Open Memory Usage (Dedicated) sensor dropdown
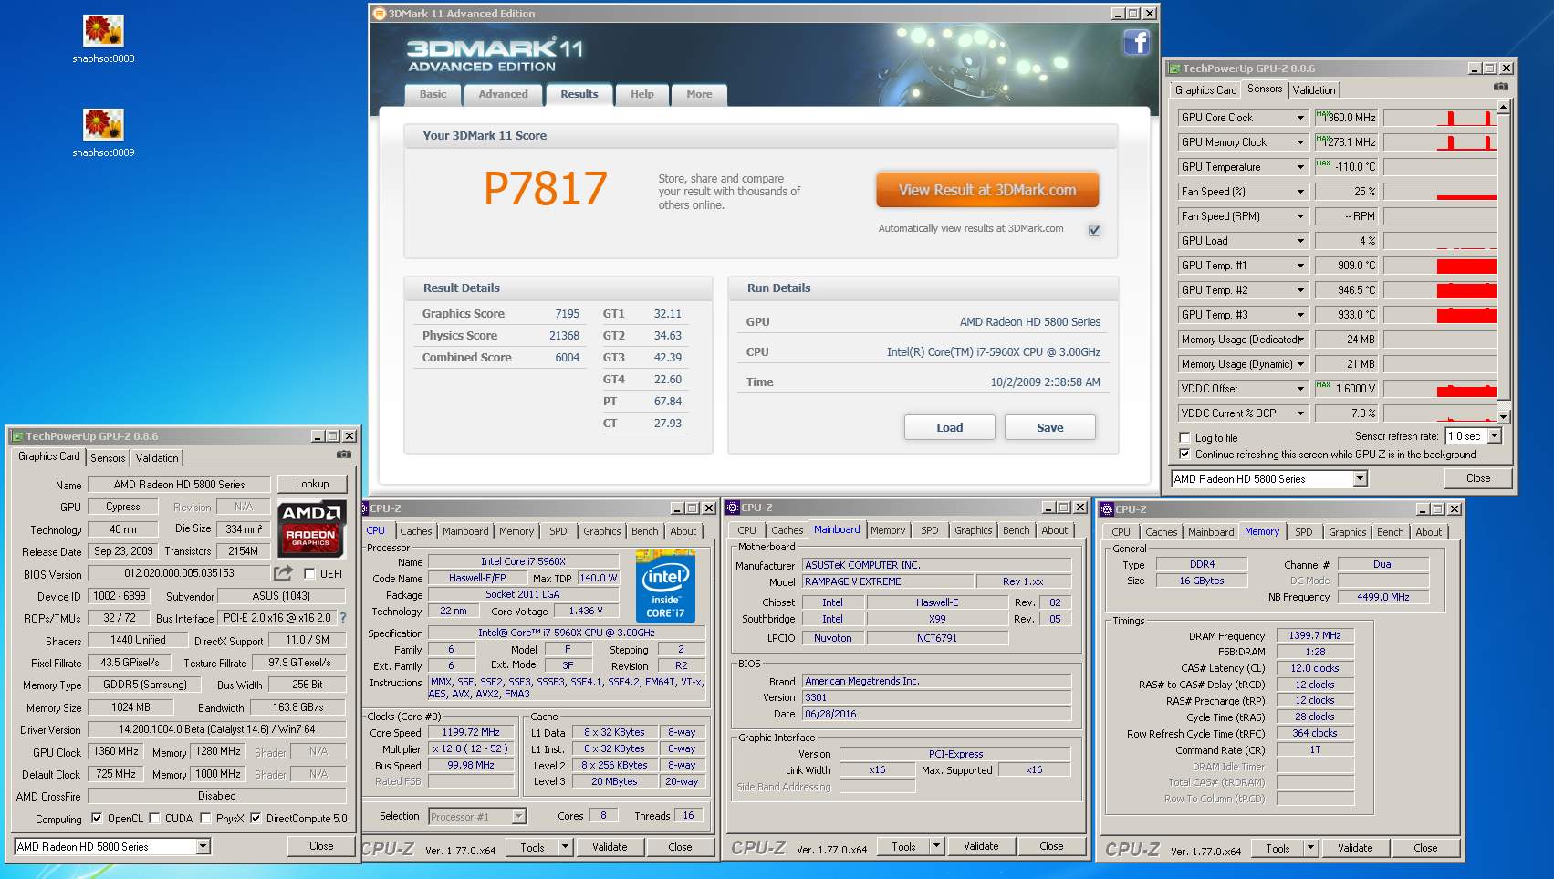 pyautogui.click(x=1300, y=340)
